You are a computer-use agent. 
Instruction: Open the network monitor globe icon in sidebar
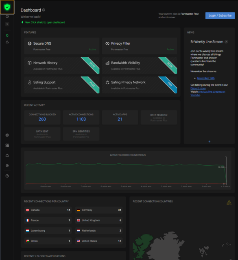pos(7,135)
